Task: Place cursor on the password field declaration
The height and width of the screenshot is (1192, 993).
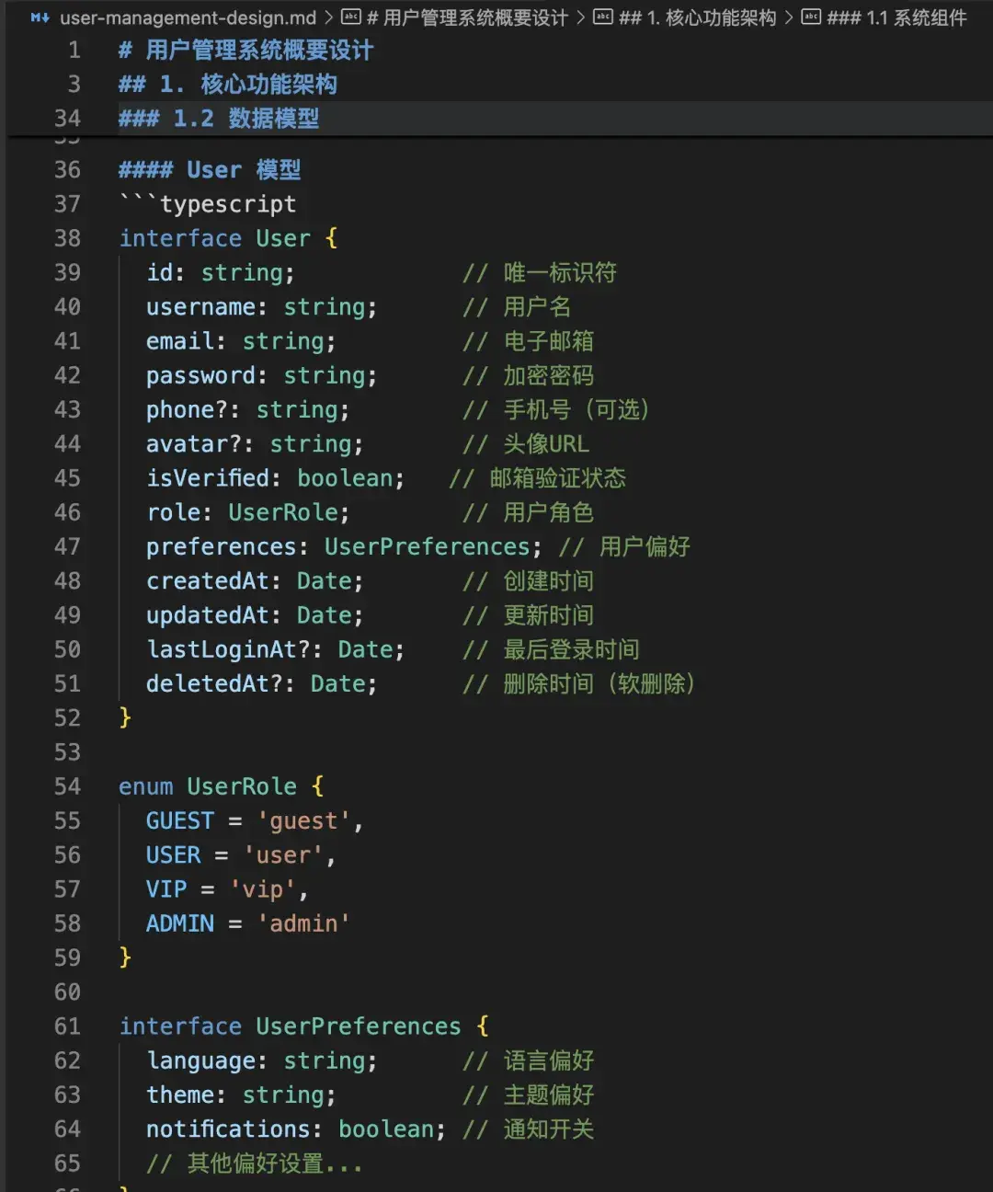Action: [200, 375]
